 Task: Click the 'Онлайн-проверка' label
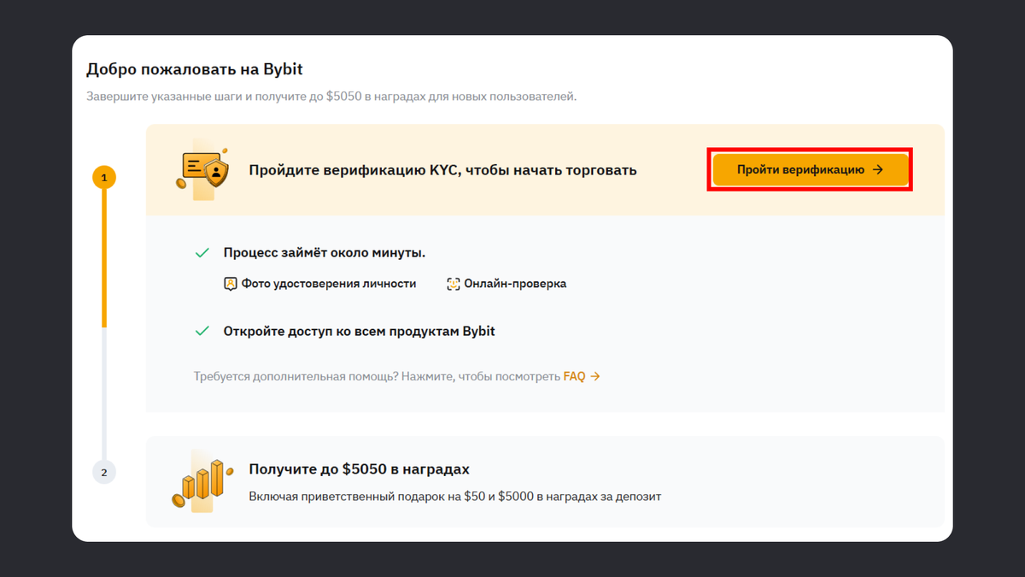click(x=515, y=284)
